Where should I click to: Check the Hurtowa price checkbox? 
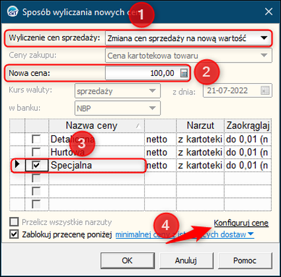pyautogui.click(x=36, y=152)
